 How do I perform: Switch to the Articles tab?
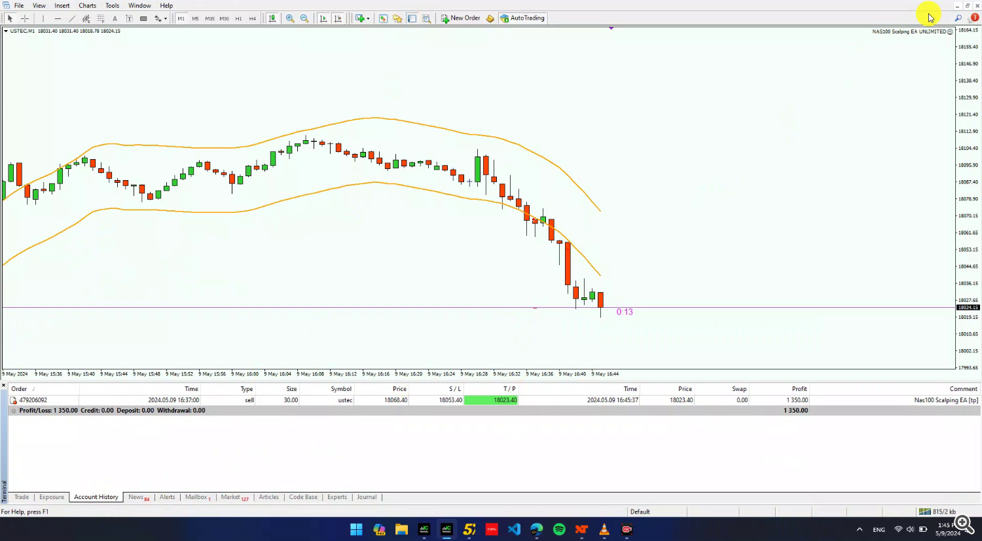pos(269,497)
